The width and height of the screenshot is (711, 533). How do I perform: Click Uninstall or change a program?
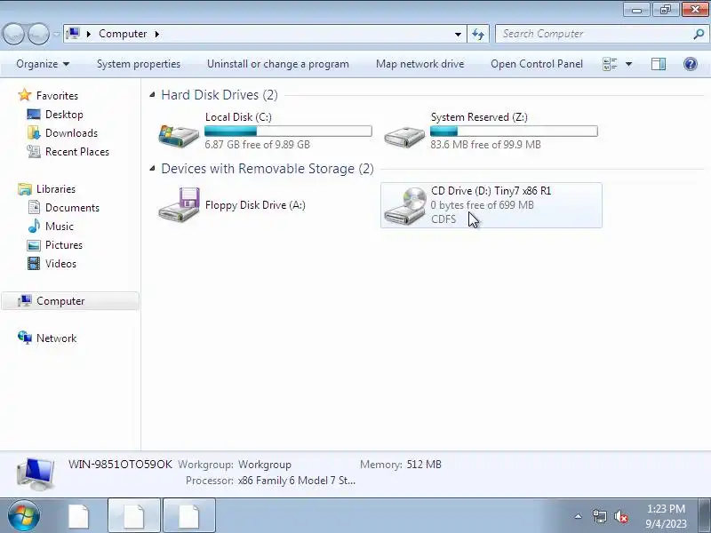278,64
